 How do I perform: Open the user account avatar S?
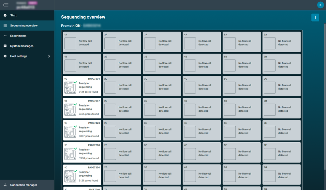(x=320, y=5)
